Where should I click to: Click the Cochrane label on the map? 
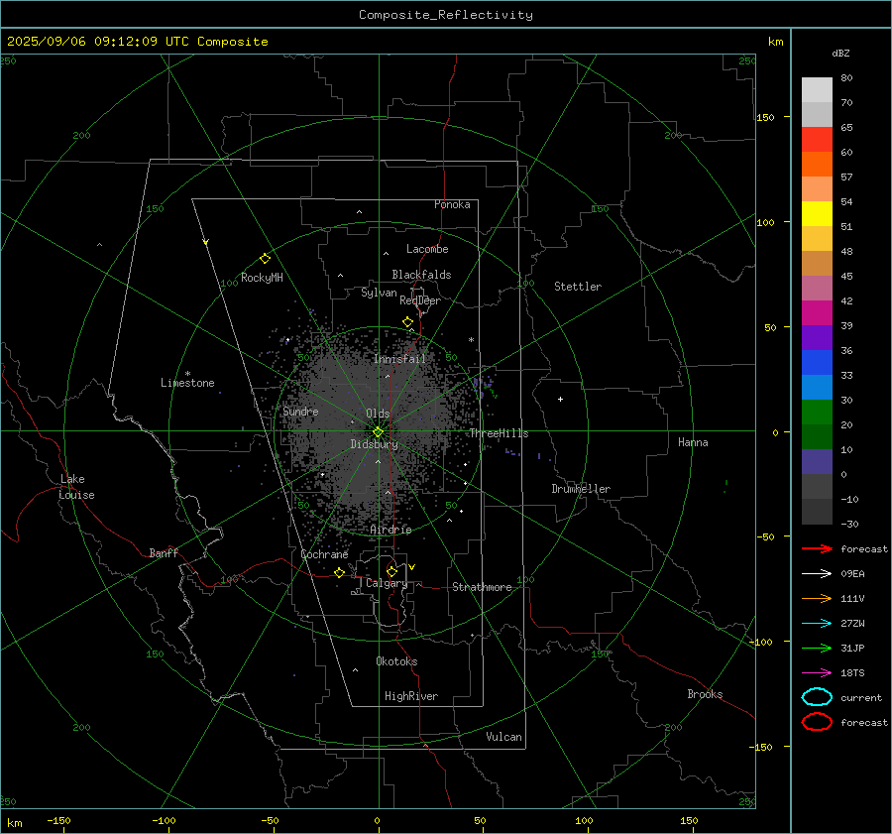tap(324, 554)
